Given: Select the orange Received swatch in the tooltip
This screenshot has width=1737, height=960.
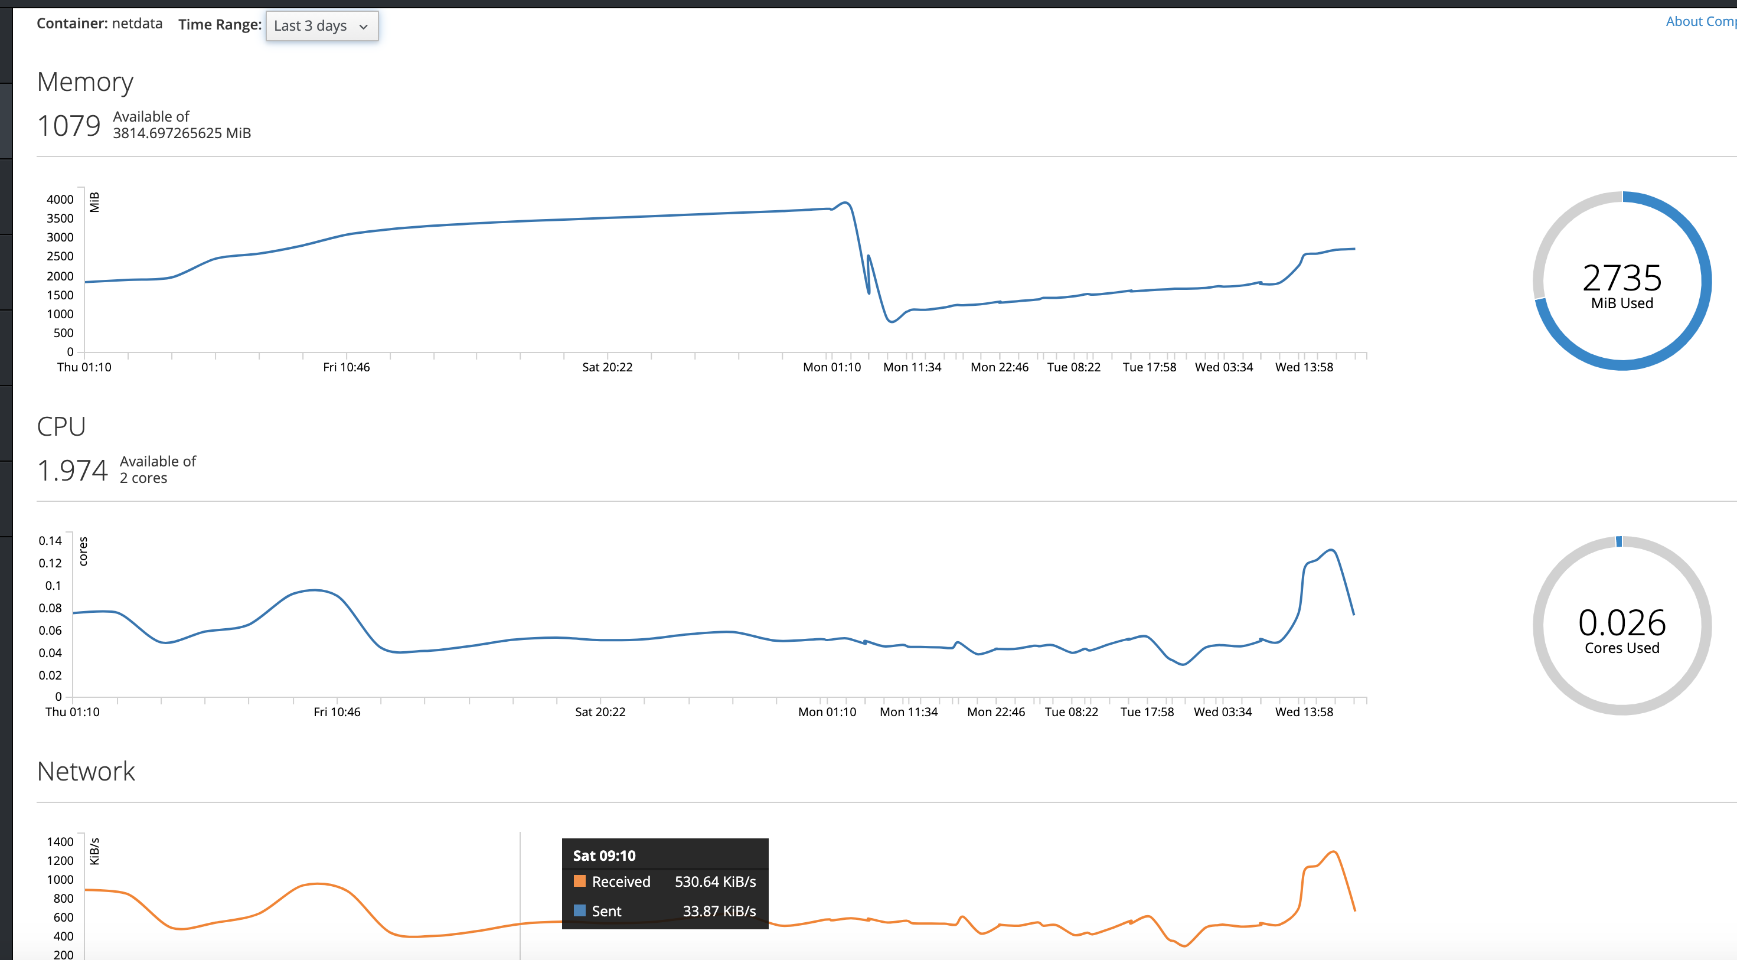Looking at the screenshot, I should point(579,881).
